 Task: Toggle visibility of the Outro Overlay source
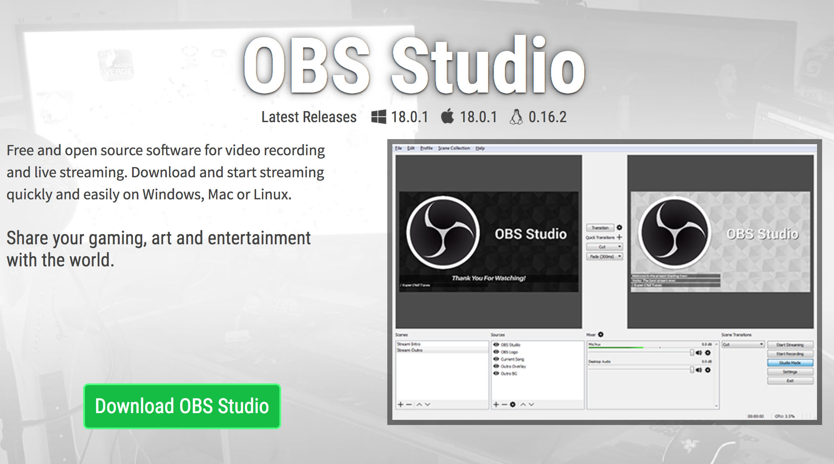tap(496, 366)
